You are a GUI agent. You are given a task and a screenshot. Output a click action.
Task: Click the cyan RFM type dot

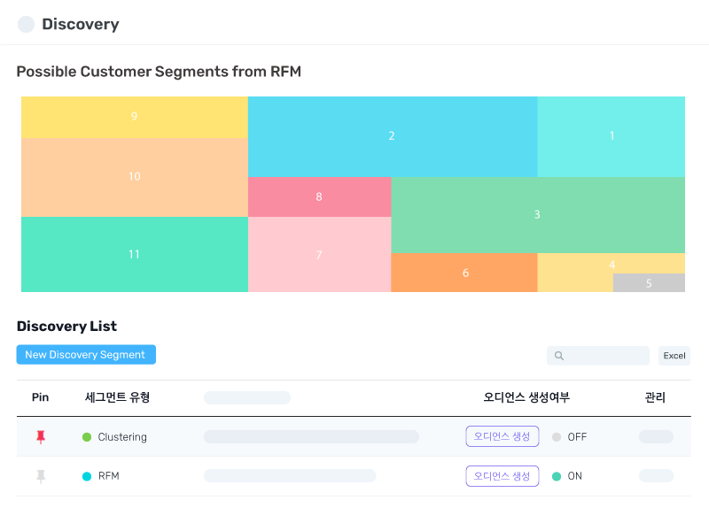(87, 476)
